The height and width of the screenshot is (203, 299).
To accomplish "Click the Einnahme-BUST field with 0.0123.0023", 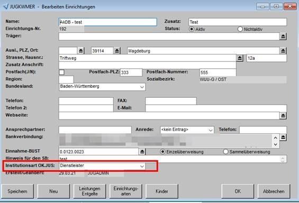I will click(98, 152).
